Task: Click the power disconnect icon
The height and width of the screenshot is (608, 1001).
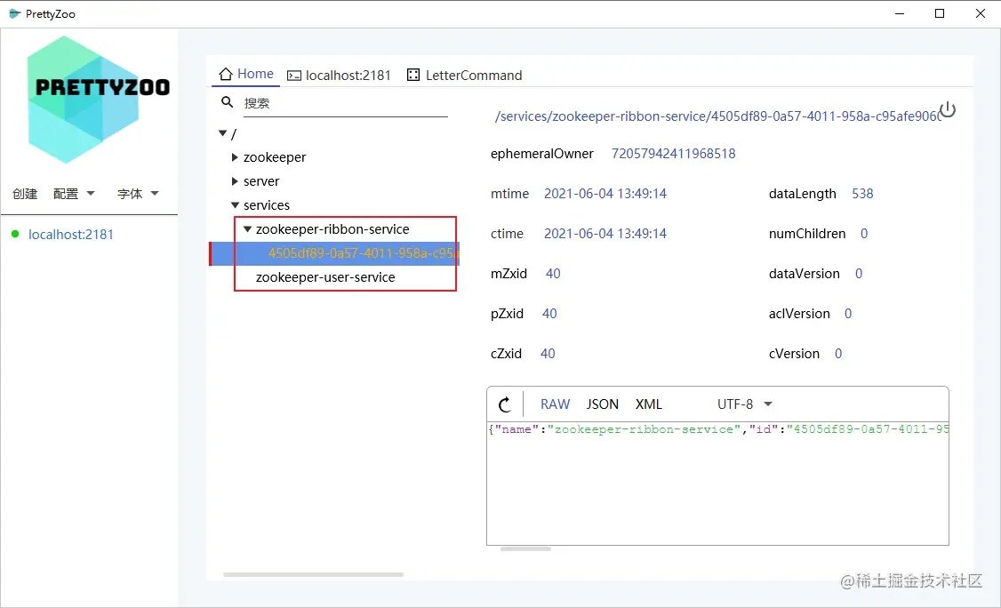Action: click(x=948, y=110)
